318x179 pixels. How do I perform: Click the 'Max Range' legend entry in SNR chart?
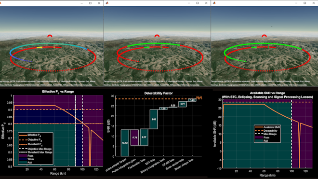point(265,134)
